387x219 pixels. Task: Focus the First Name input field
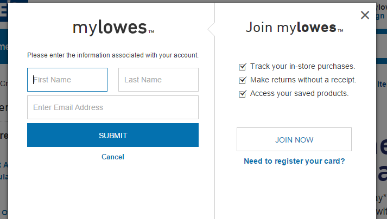click(x=67, y=80)
